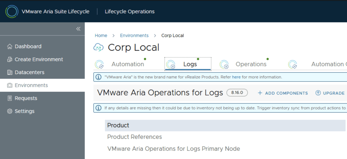Click the Dashboard home icon
This screenshot has height=159, width=347.
click(9, 47)
